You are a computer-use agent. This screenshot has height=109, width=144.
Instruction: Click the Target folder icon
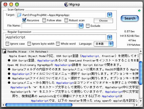pyautogui.click(x=19, y=15)
